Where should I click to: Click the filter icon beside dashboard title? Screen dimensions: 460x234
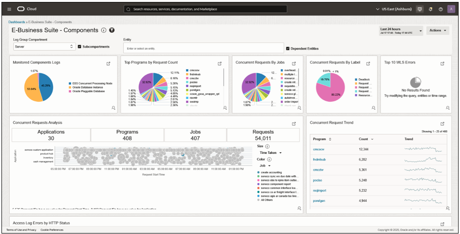[x=112, y=30]
